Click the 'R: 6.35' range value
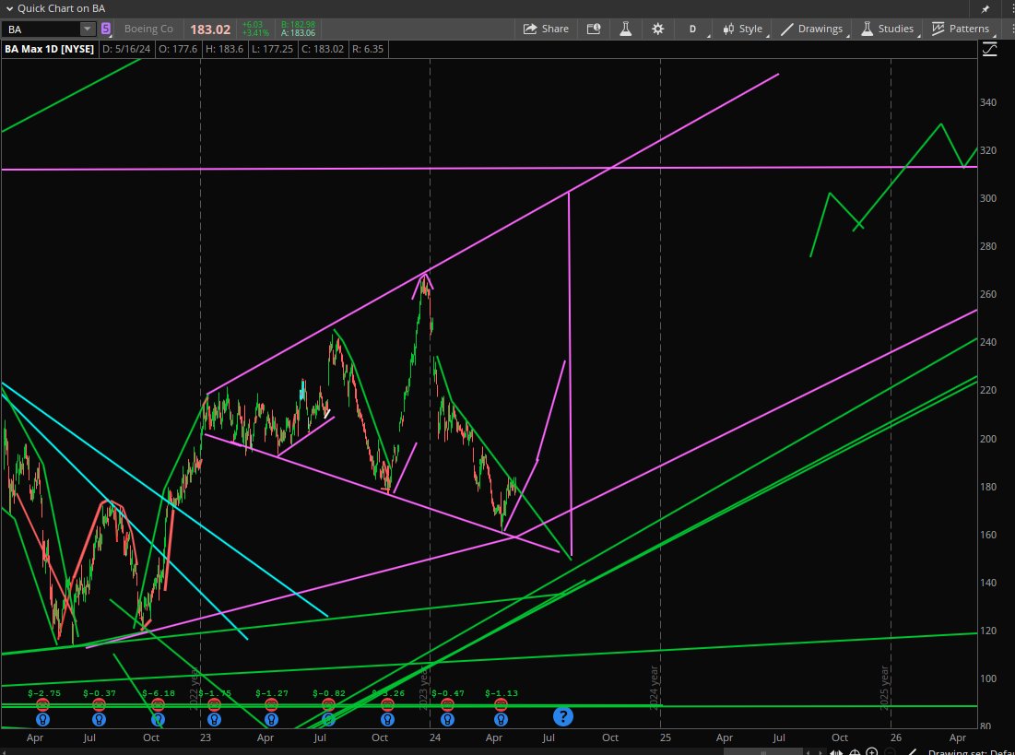 coord(368,49)
